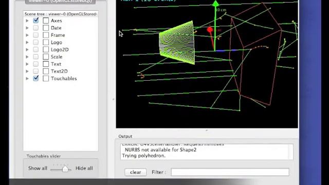Uncheck the Axes visibility checkbox
Image resolution: width=329 pixels, height=185 pixels.
[x=36, y=21]
